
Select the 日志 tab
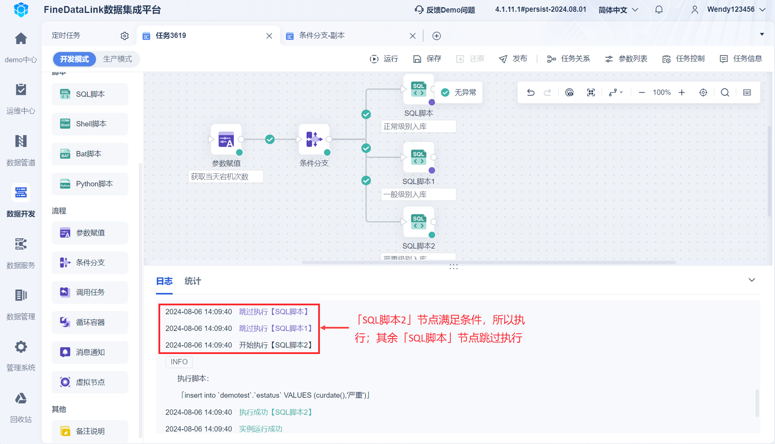pyautogui.click(x=164, y=281)
